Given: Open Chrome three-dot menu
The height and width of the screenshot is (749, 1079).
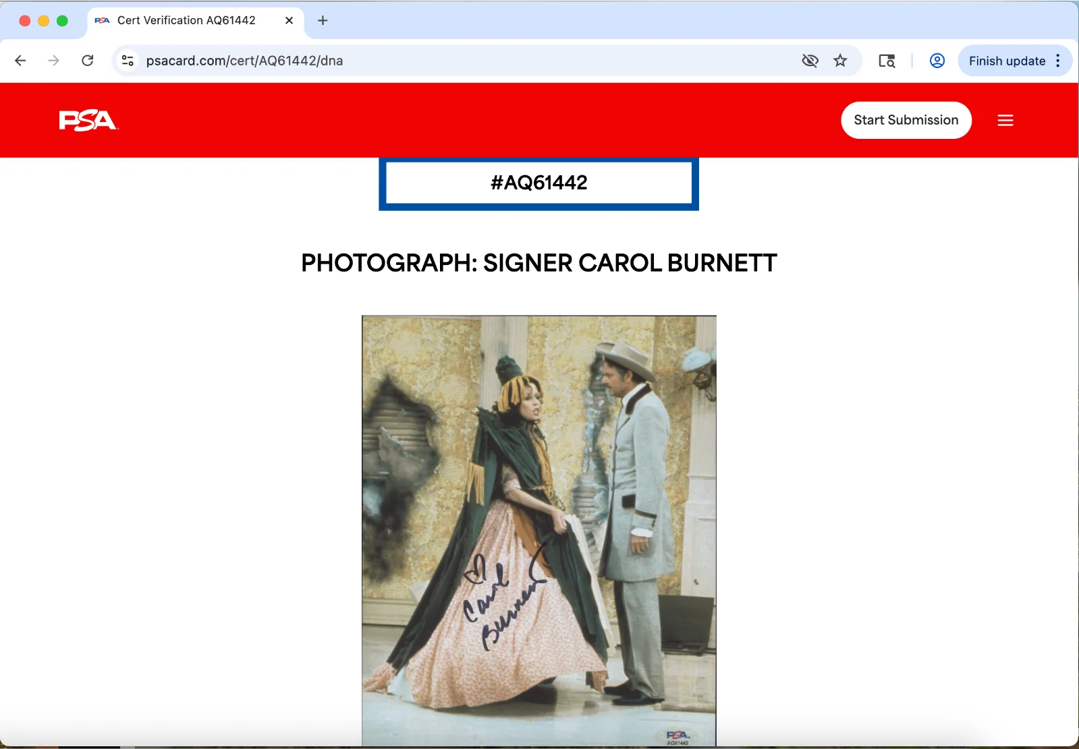Looking at the screenshot, I should [x=1058, y=61].
